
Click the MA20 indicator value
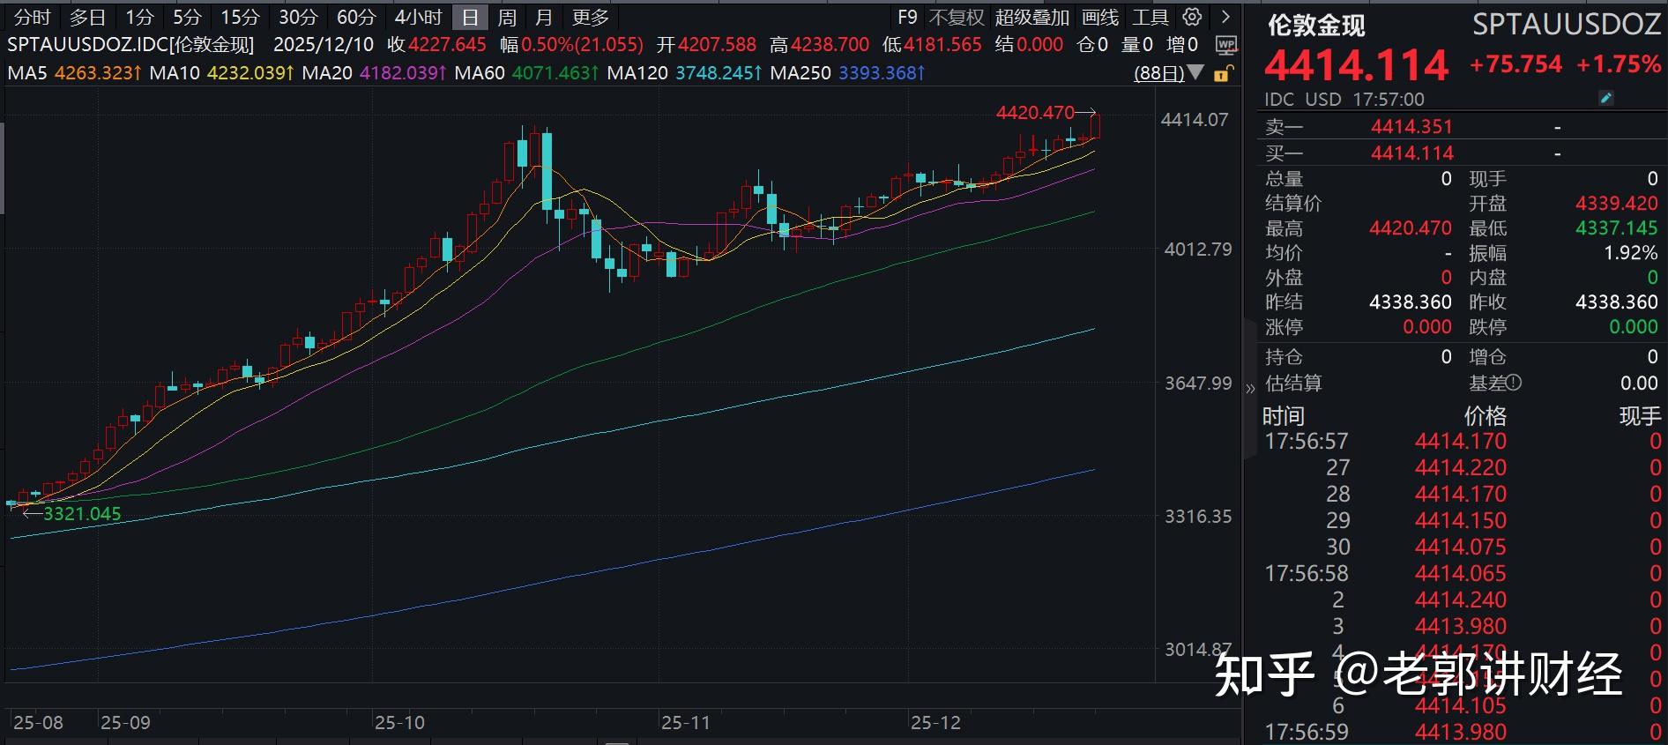403,72
